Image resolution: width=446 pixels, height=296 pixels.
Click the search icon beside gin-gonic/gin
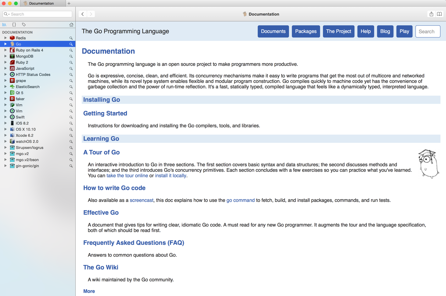click(x=71, y=166)
